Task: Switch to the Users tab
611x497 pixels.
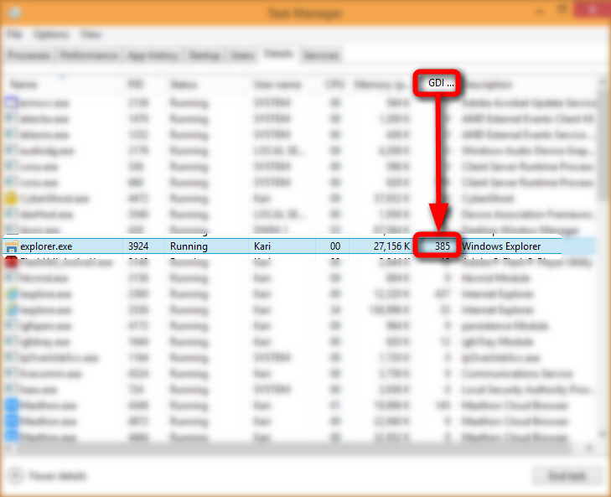Action: point(242,55)
